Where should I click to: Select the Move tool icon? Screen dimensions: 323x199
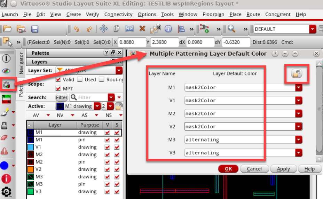pyautogui.click(x=104, y=29)
